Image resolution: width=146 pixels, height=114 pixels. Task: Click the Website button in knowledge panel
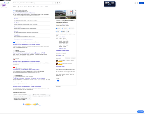58,29
